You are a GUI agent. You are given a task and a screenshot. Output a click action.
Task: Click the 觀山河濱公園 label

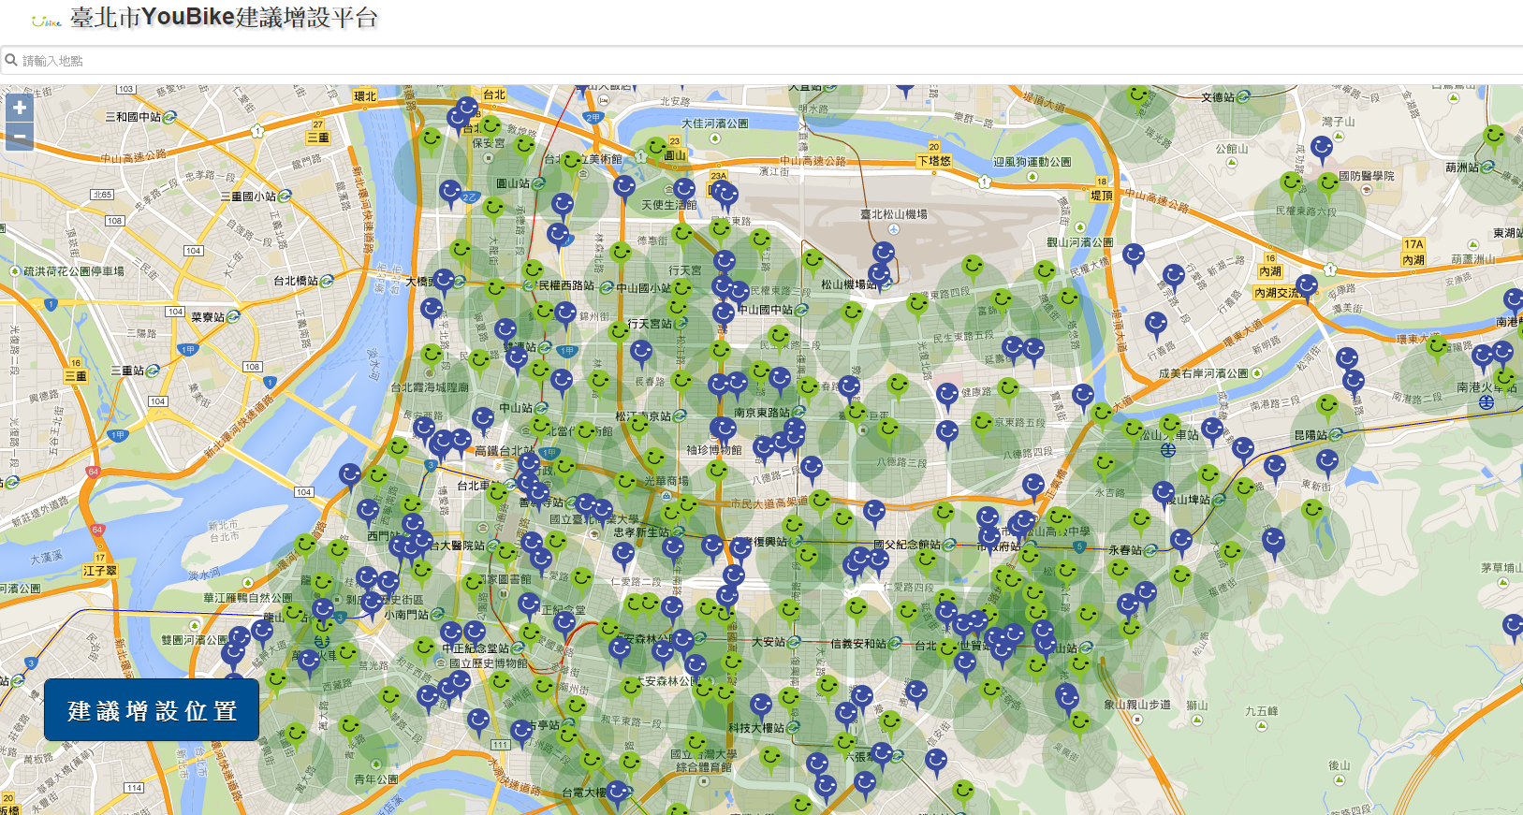(x=1079, y=242)
